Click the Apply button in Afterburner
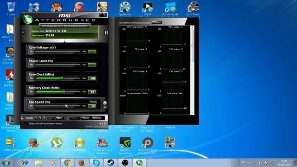Image resolution: width=297 pixels, height=167 pixels. click(x=74, y=118)
